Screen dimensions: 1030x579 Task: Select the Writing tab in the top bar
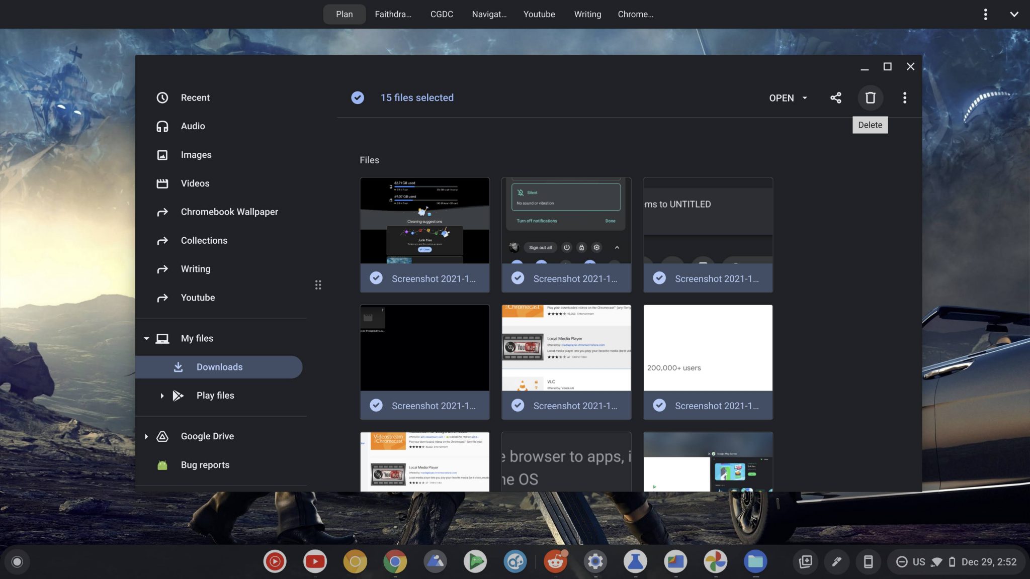[x=587, y=14]
